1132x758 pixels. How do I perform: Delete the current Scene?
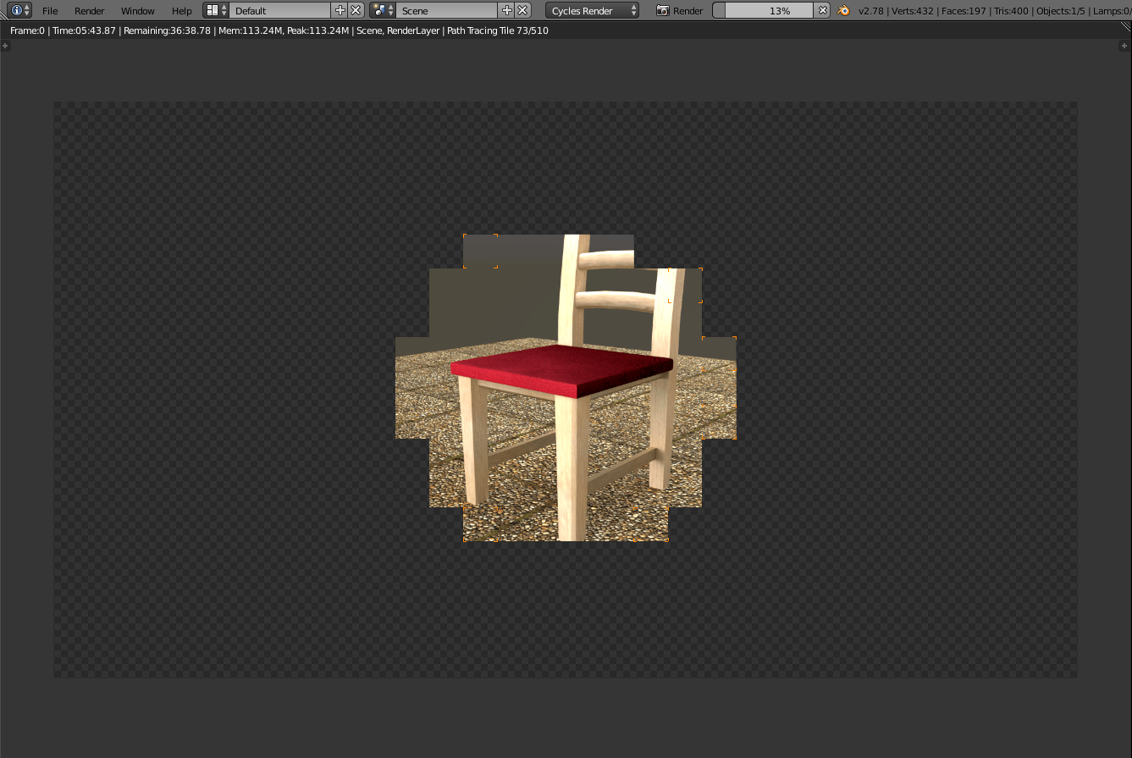[x=523, y=11]
